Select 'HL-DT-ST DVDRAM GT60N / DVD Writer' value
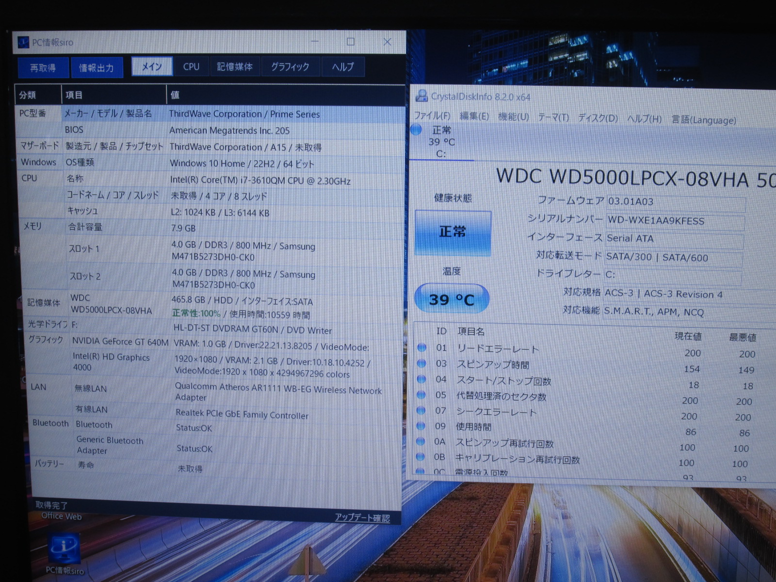Viewport: 776px width, 582px height. pyautogui.click(x=253, y=330)
